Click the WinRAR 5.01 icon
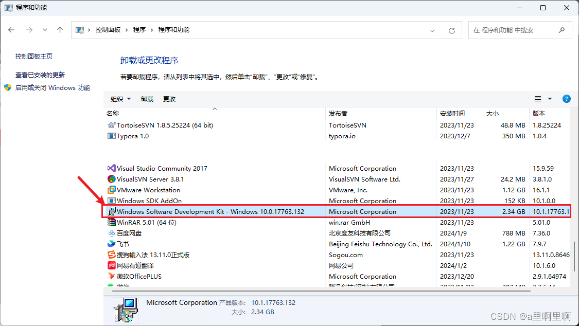This screenshot has height=326, width=579. (112, 222)
